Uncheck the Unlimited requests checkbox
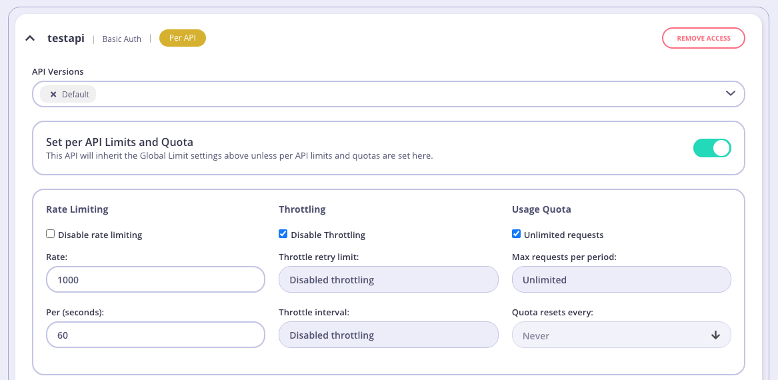Viewport: 778px width, 380px height. coord(516,234)
